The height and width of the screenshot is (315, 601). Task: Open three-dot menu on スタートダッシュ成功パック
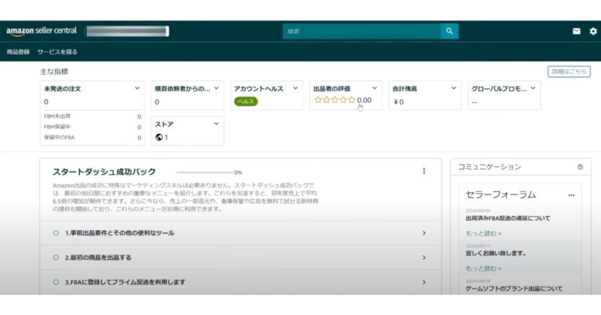[x=424, y=171]
